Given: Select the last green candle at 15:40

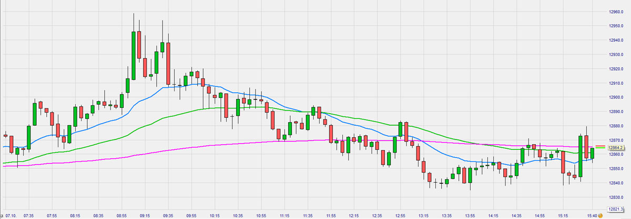Looking at the screenshot, I should (593, 153).
